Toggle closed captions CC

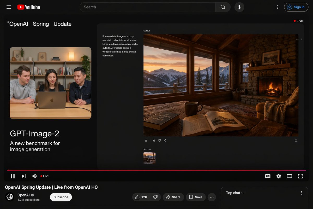(268, 176)
